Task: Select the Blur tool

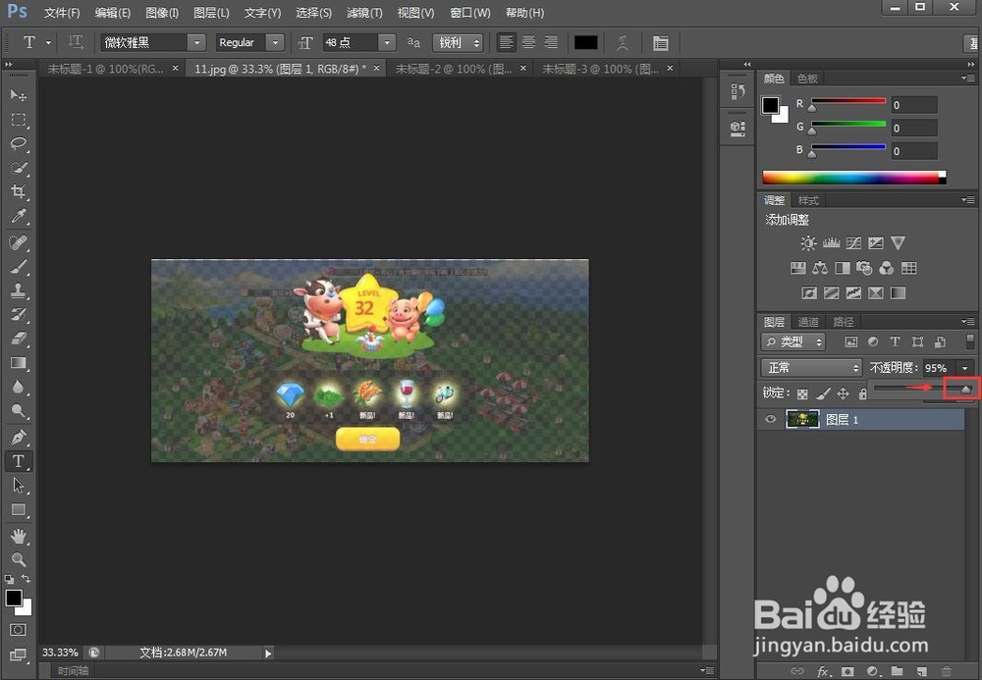Action: coord(18,387)
